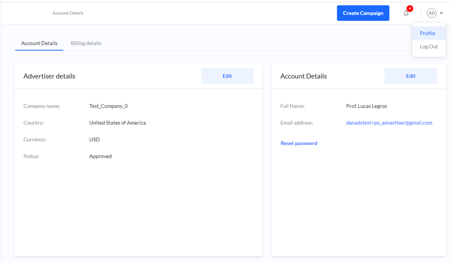Viewport: 452px width, 262px height.
Task: Click the red notification count badge
Action: [x=410, y=9]
